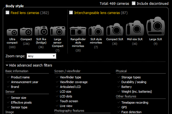Expand the Sensor type filter
This screenshot has height=114, width=172.
[x=19, y=107]
